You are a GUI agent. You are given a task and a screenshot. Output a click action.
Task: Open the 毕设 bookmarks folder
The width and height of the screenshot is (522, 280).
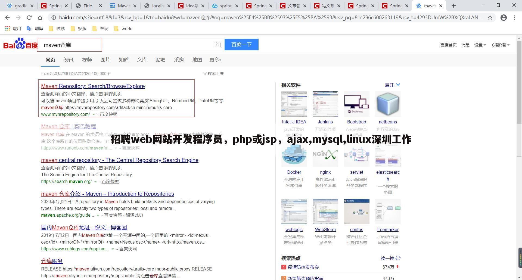coord(100,29)
